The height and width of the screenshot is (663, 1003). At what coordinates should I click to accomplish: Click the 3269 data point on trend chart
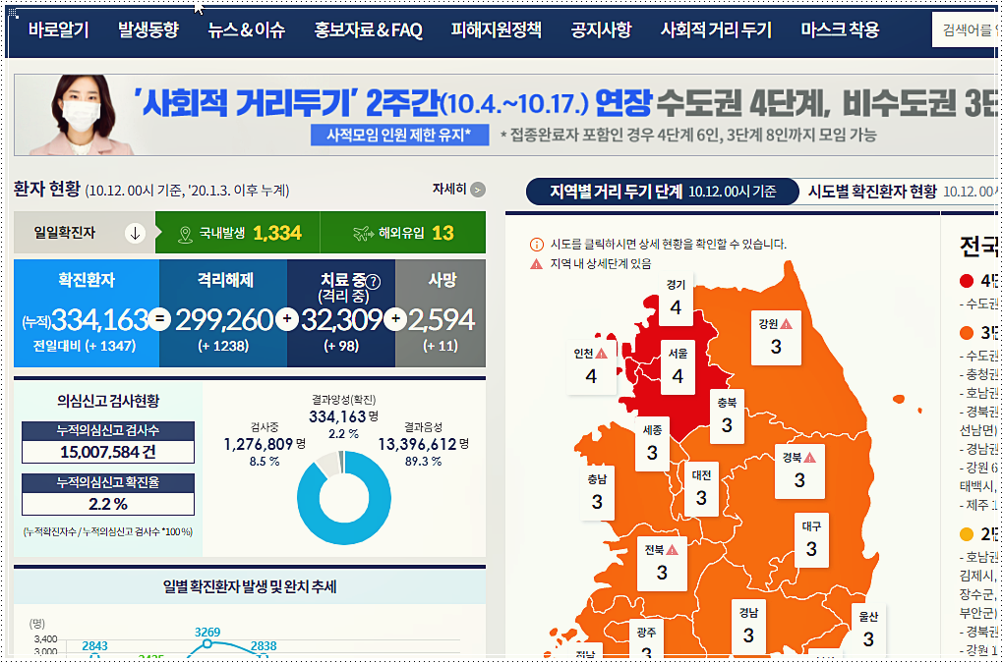click(x=207, y=643)
